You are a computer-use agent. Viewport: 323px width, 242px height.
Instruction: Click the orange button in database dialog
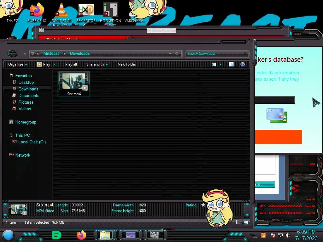pos(279,137)
